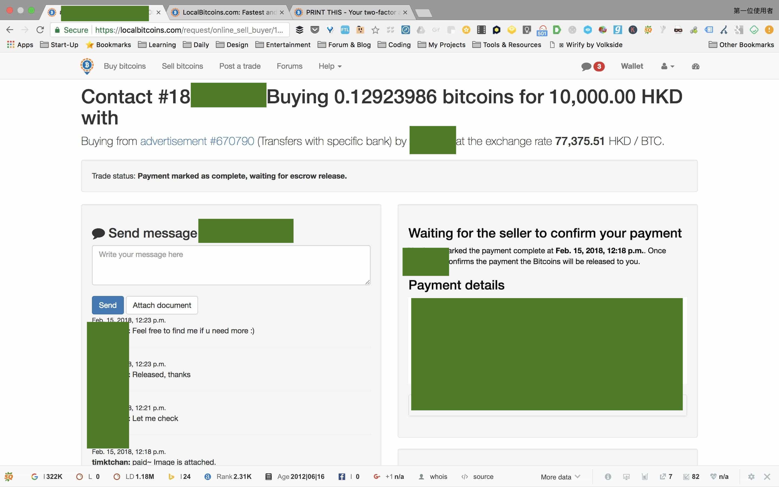Viewport: 779px width, 487px height.
Task: Open the Start-Up bookmarks folder
Action: pos(59,45)
